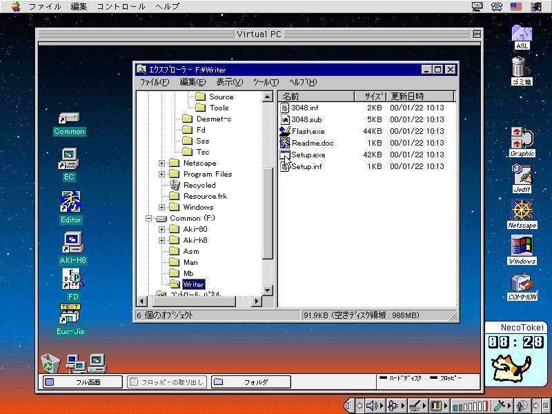Open the Windows desktop alias icon
The image size is (552, 414).
(522, 246)
